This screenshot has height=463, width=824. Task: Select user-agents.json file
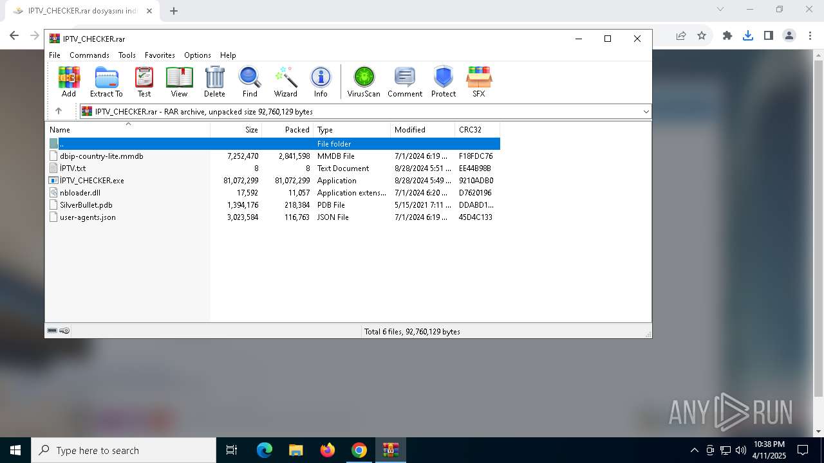[x=274, y=217]
